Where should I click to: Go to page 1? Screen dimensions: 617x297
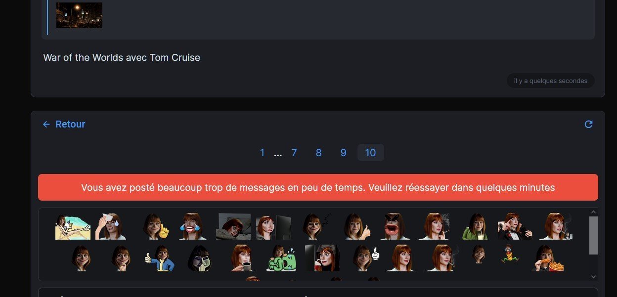(x=262, y=153)
